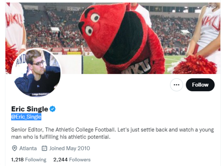Click the highlighted @Eric_Single handle
Viewport: 224px width, 166px height.
pyautogui.click(x=26, y=117)
